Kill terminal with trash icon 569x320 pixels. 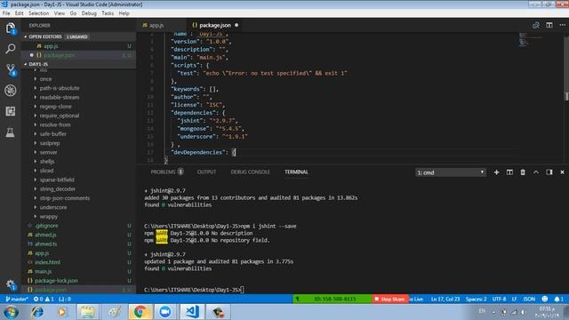523,172
